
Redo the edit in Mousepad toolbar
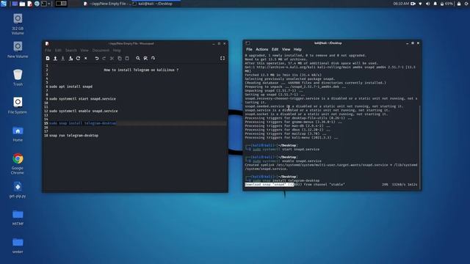[104, 59]
